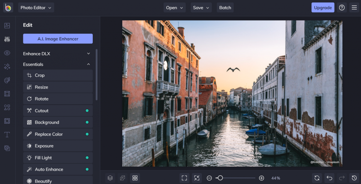Open the Image Manager sidebar icon
This screenshot has width=361, height=184.
(7, 26)
